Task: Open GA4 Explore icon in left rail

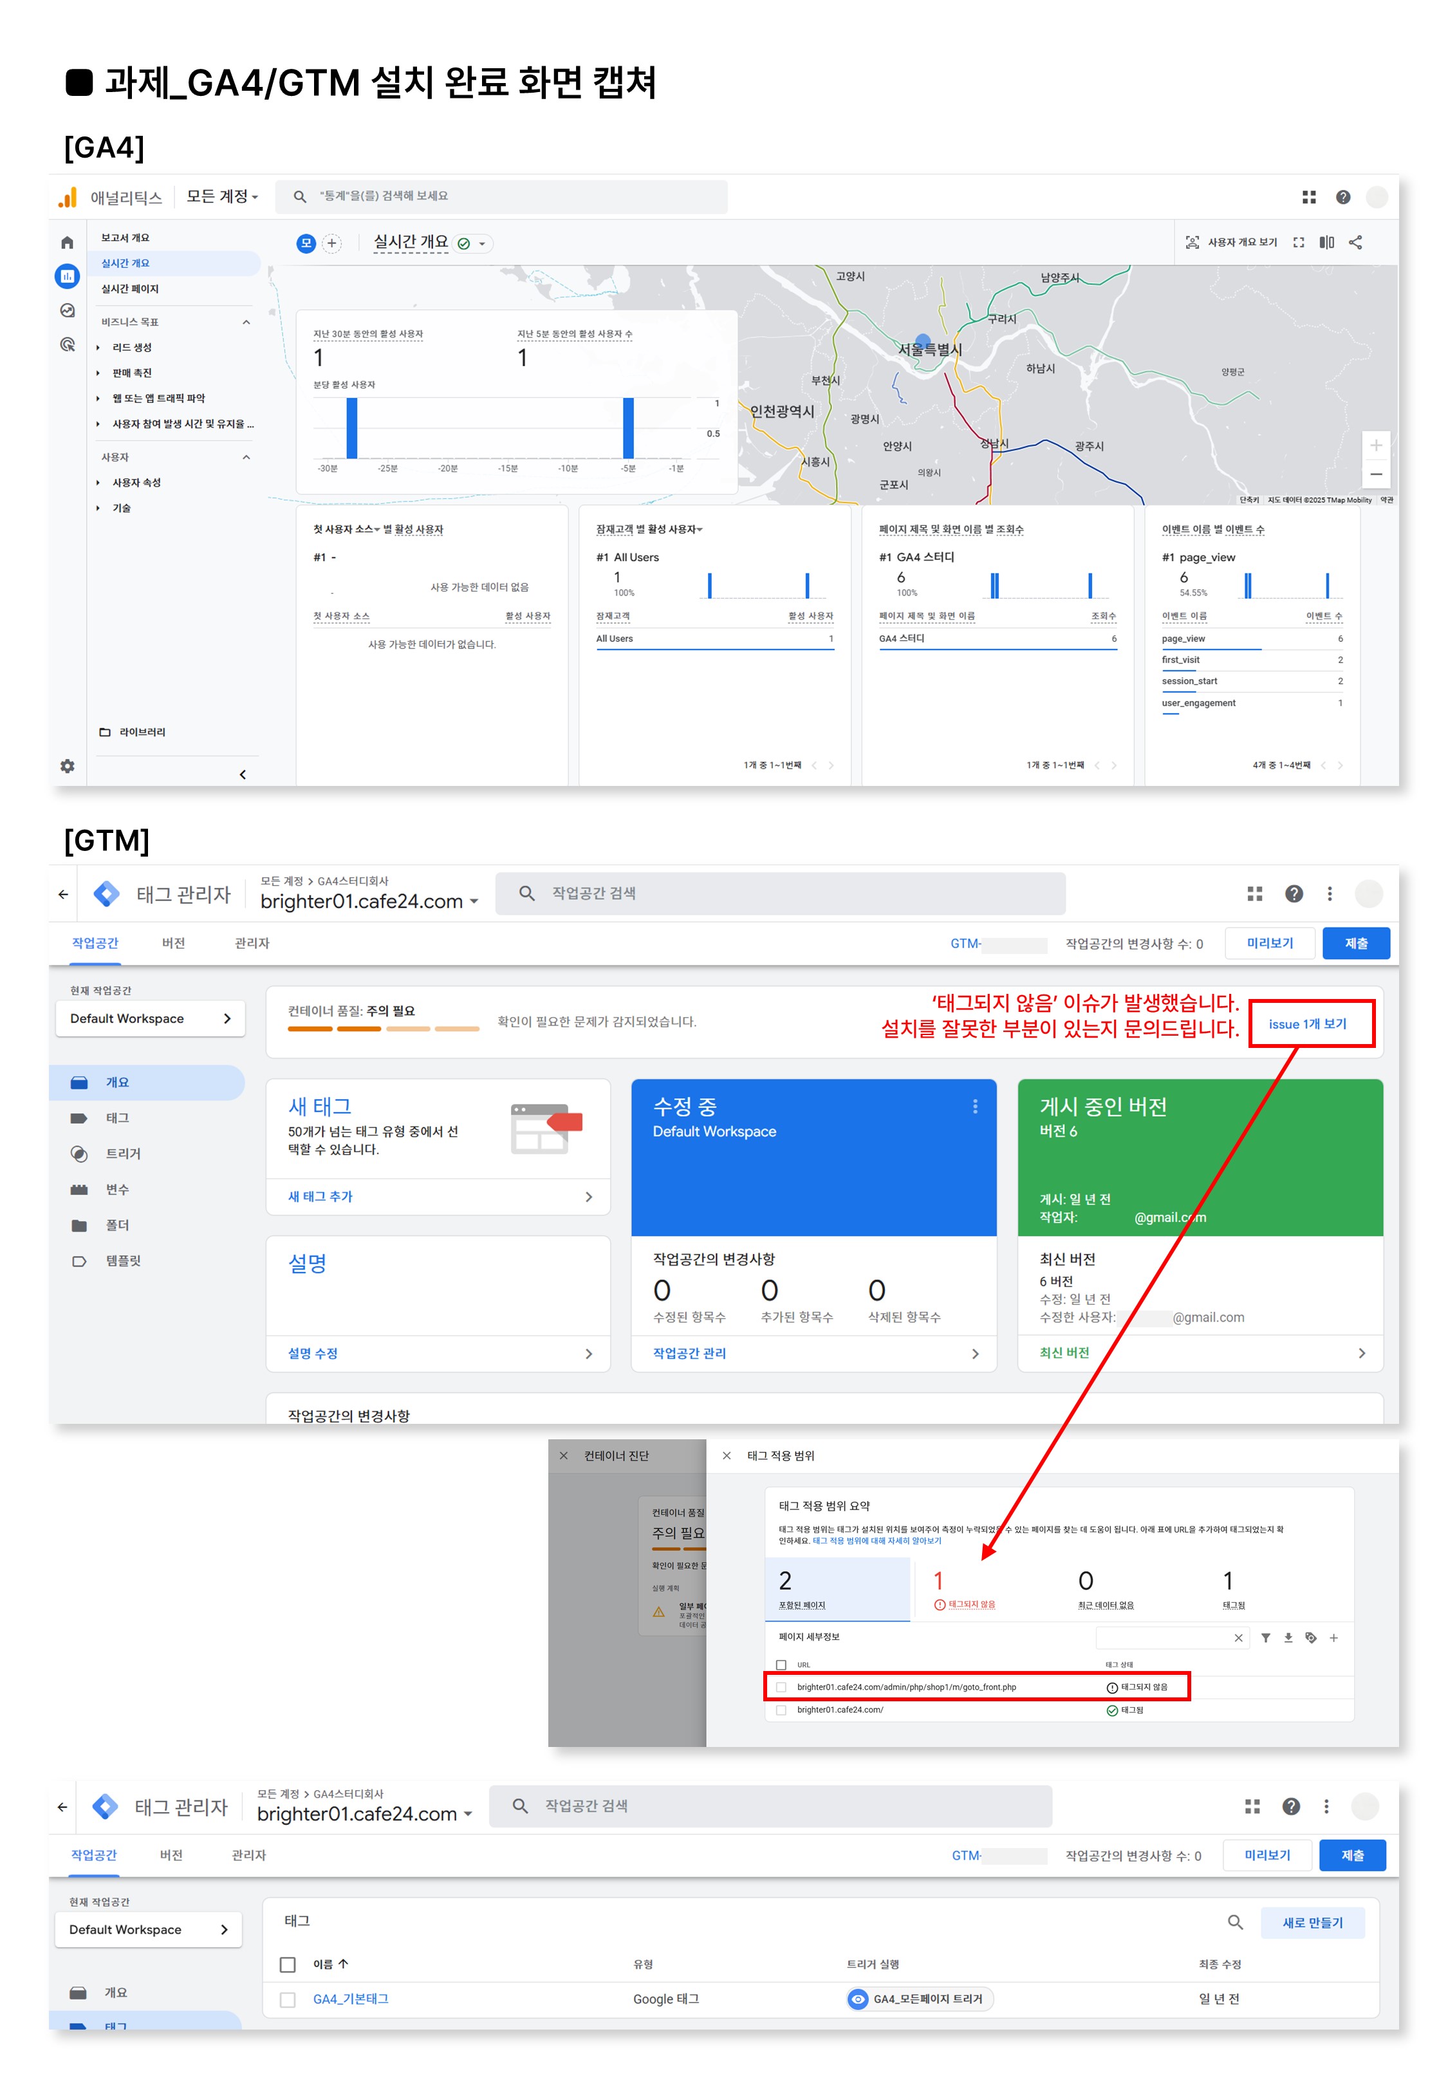Action: [x=67, y=310]
